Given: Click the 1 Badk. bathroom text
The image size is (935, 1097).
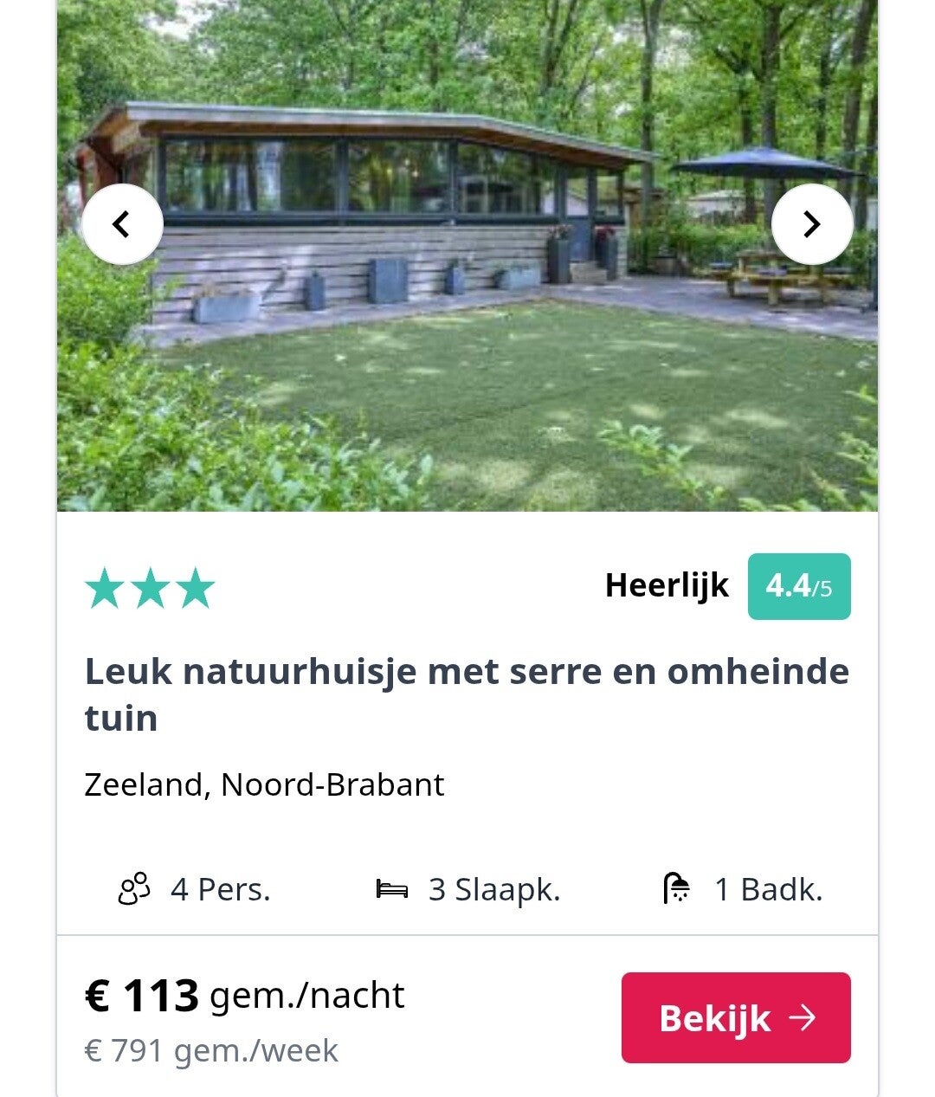Looking at the screenshot, I should pos(769,889).
